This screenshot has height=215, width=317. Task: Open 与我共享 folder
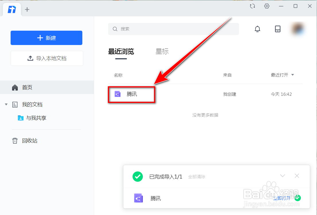tap(36, 118)
